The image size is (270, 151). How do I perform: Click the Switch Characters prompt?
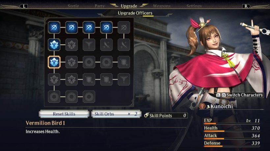[240, 95]
